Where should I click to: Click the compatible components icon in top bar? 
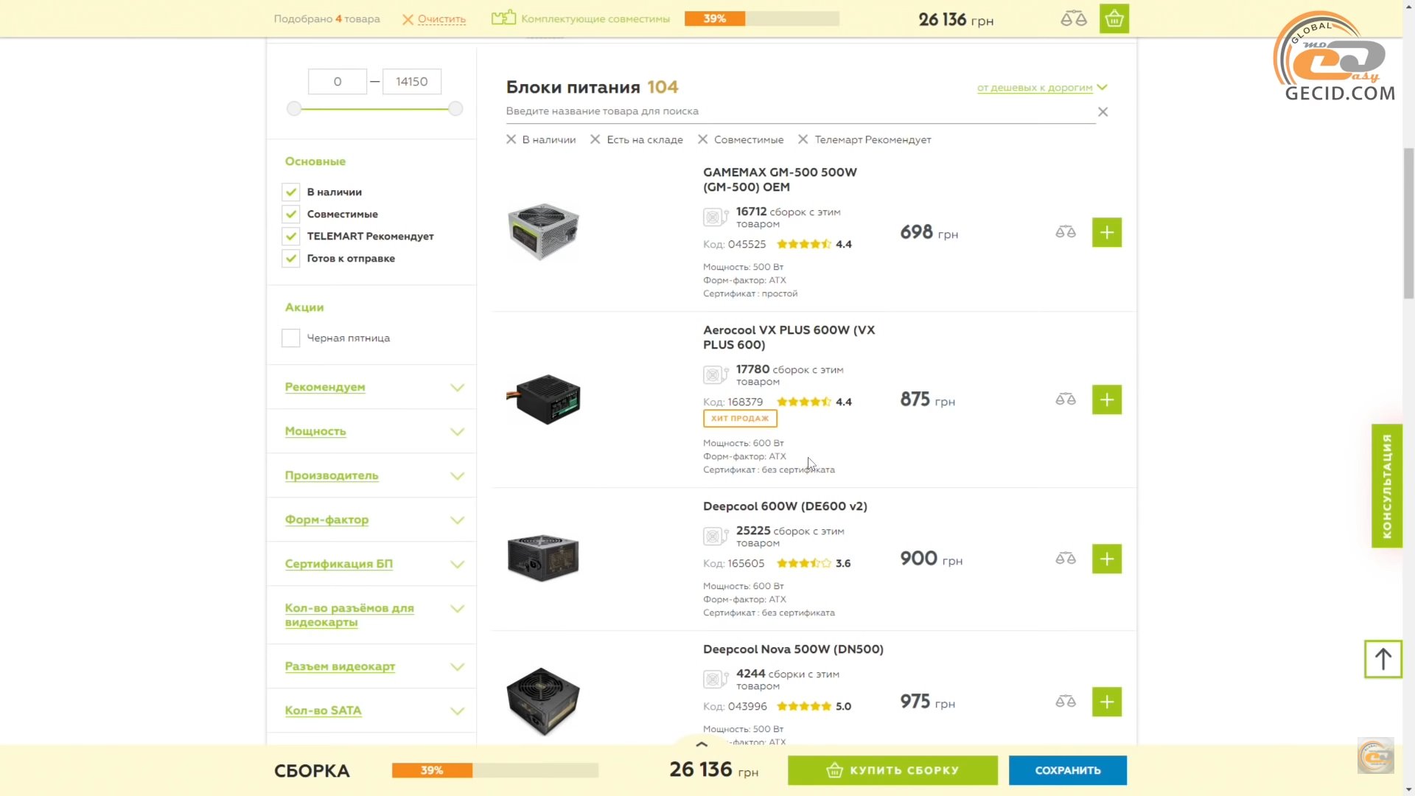503,18
